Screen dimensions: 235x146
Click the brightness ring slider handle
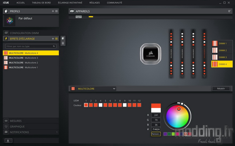tap(182, 104)
